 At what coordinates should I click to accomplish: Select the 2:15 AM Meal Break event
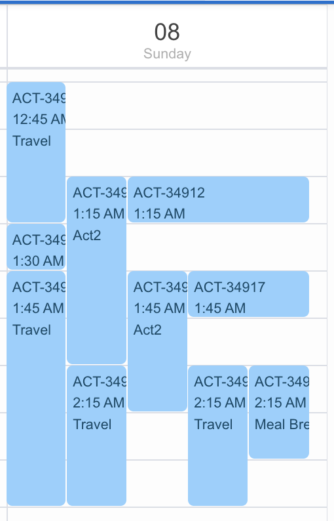279,412
